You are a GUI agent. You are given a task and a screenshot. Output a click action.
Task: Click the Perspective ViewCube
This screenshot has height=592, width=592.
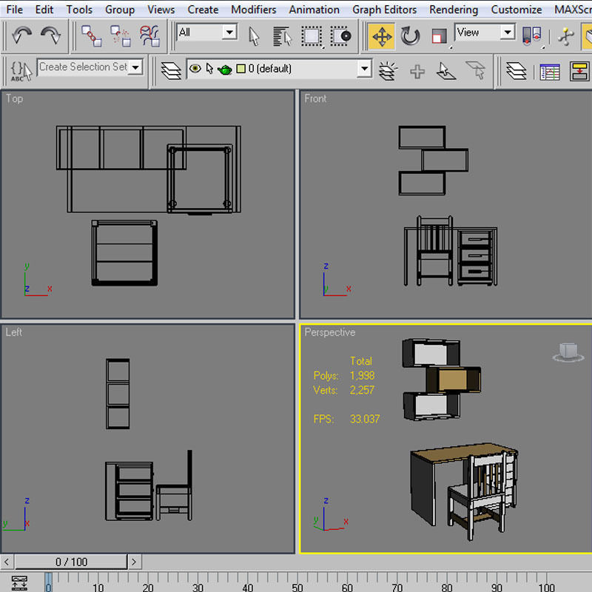(x=568, y=352)
